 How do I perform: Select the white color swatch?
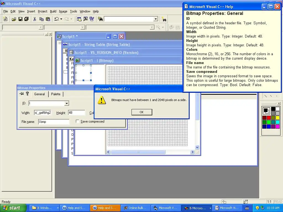tap(277, 109)
